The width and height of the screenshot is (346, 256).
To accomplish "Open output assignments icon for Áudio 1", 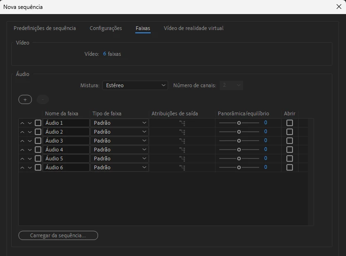I will click(182, 123).
